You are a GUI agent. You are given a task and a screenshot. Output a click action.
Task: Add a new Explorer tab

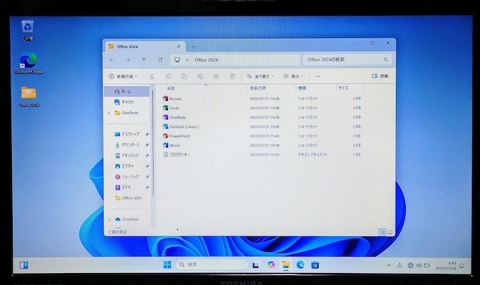pos(193,46)
